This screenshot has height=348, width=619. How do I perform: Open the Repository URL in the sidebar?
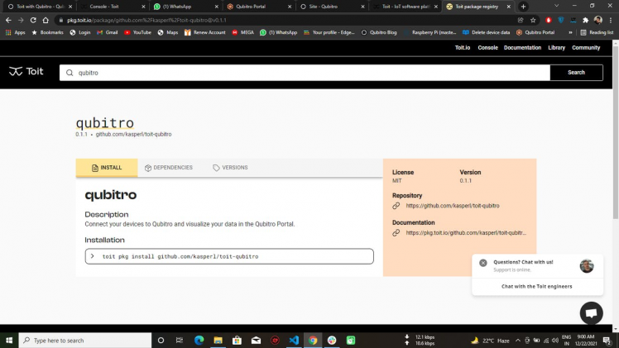coord(453,206)
